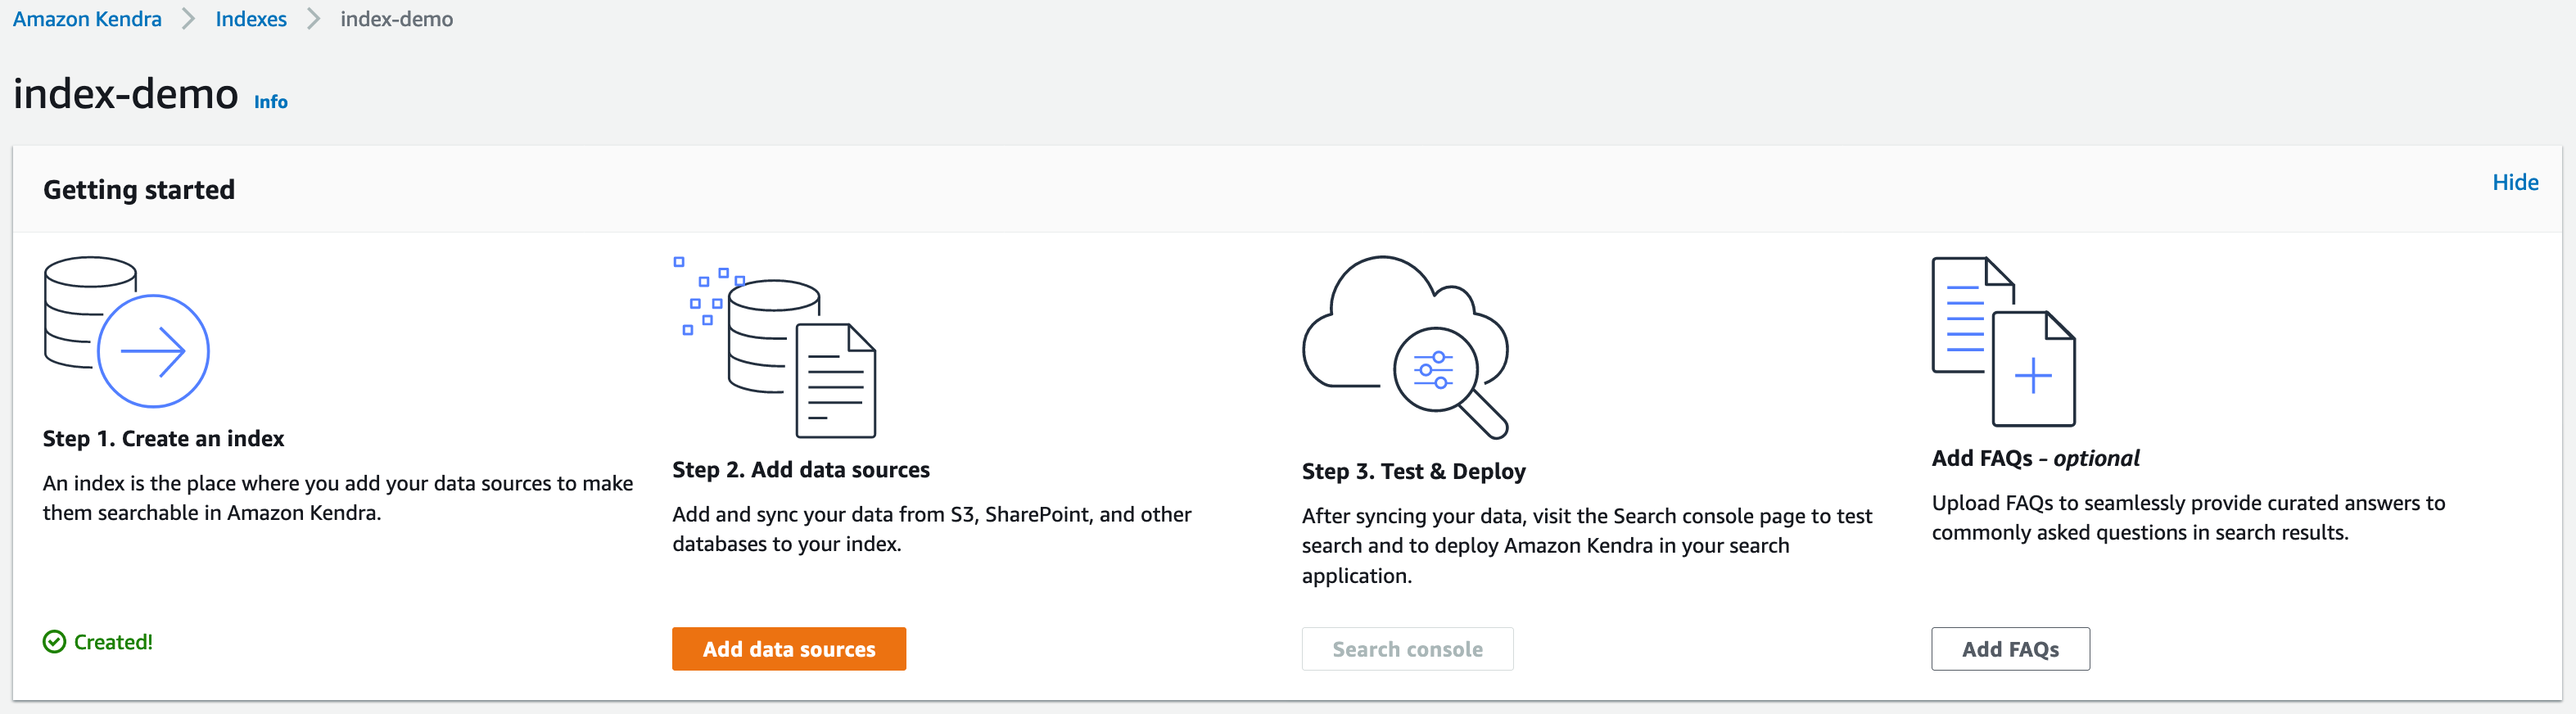Click the Step 3. Test & Deploy heading

1413,471
